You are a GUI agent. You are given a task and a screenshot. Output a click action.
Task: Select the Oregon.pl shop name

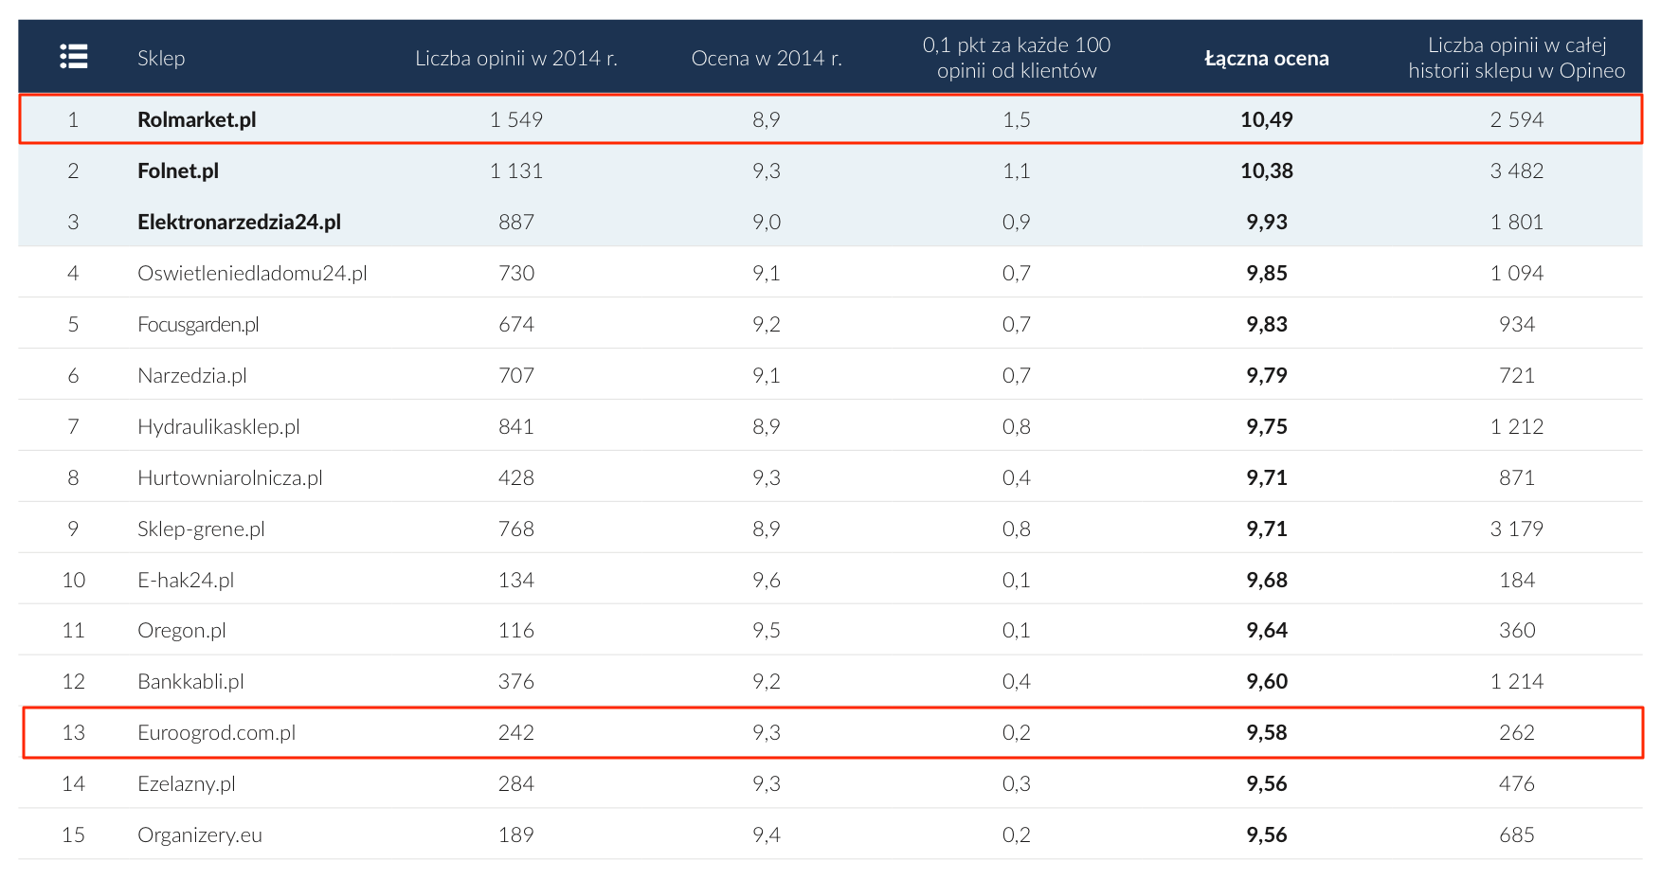coord(182,630)
